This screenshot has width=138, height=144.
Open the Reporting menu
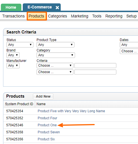(x=114, y=16)
